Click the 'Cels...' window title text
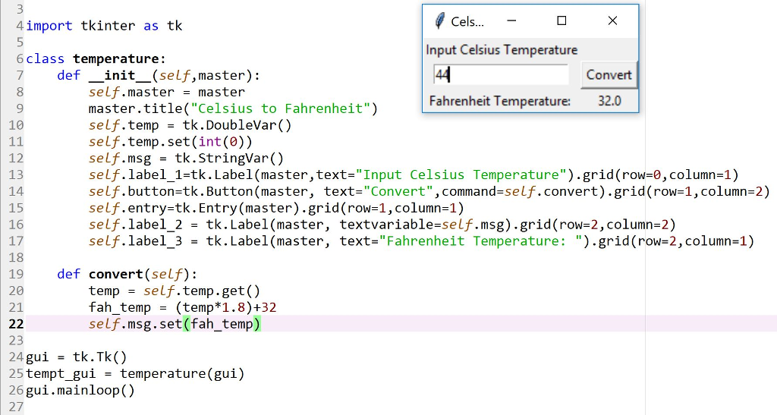The image size is (777, 415). point(467,21)
